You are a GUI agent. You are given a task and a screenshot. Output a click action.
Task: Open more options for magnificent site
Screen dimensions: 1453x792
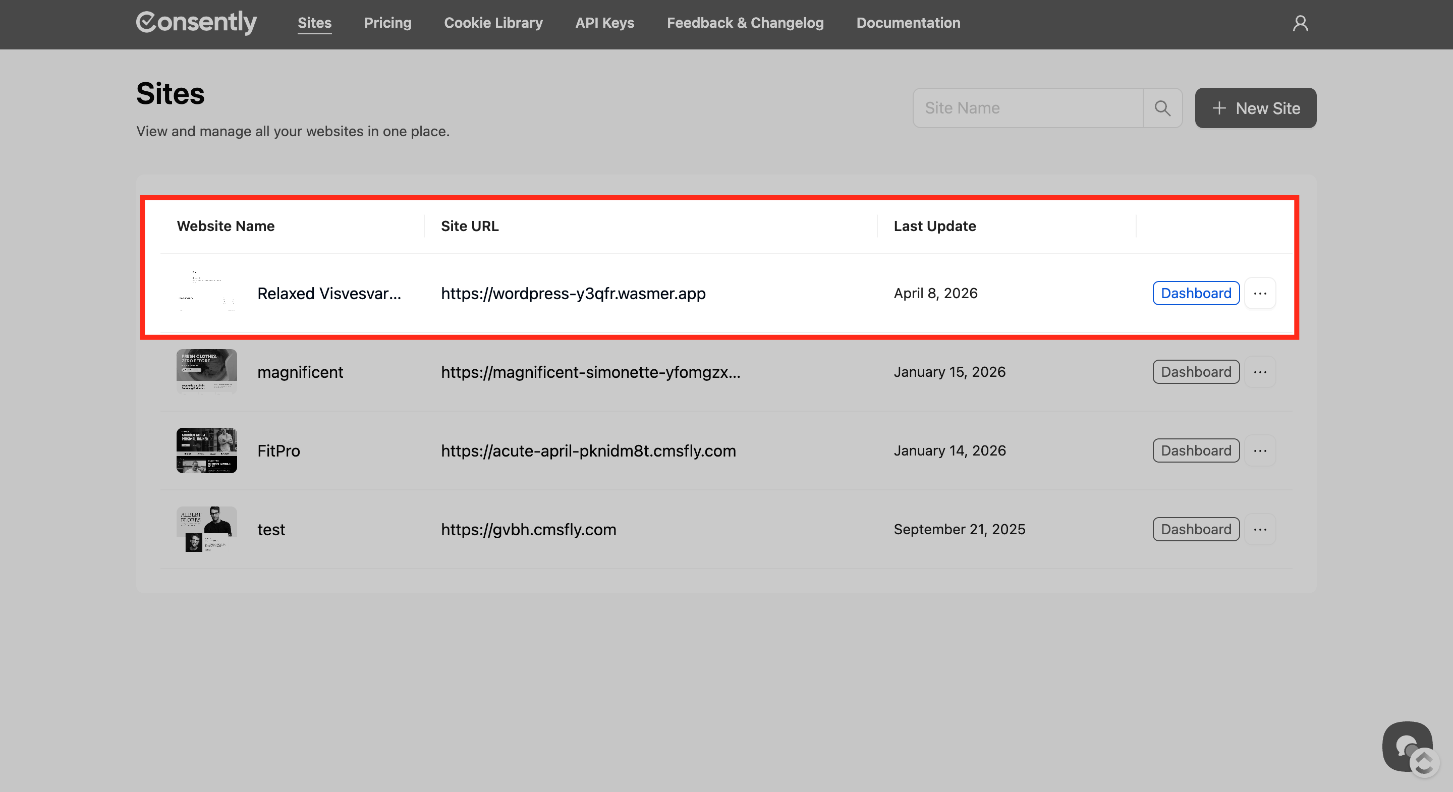1260,372
